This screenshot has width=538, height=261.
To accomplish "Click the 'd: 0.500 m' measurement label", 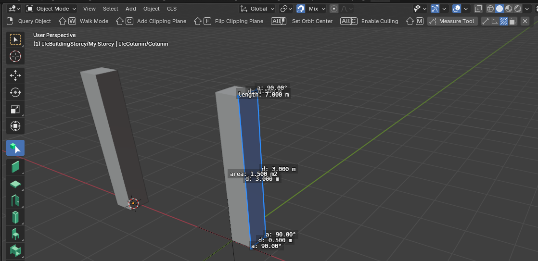I will pyautogui.click(x=275, y=240).
